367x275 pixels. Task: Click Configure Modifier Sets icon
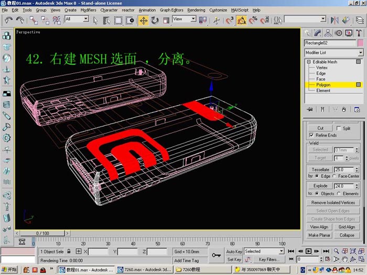click(x=357, y=109)
